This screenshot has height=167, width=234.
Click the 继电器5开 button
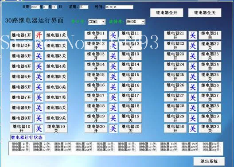(x=21, y=77)
